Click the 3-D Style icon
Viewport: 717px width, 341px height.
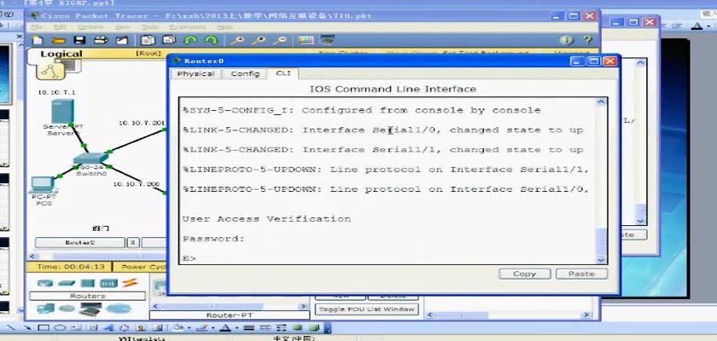click(314, 327)
